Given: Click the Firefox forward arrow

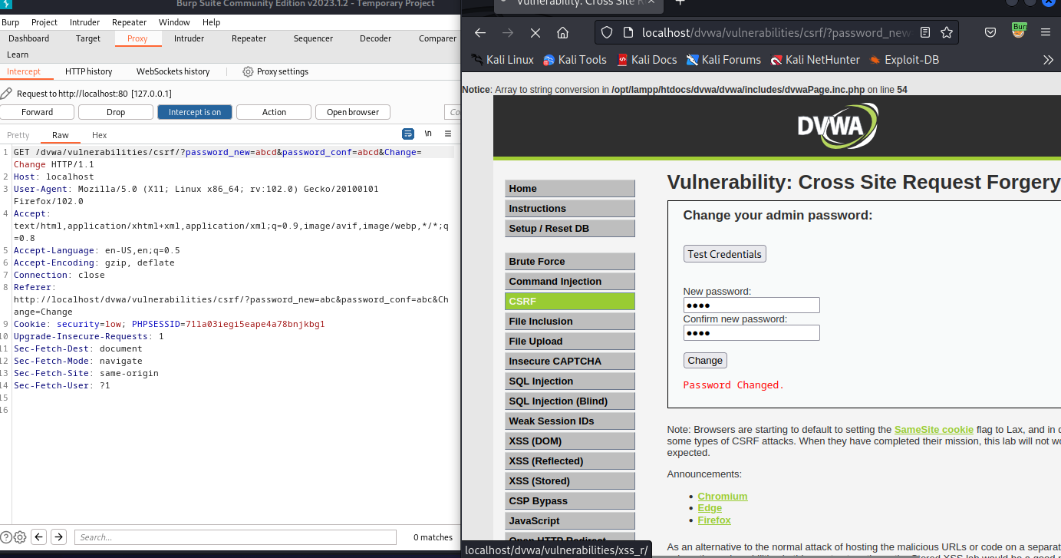Looking at the screenshot, I should 508,32.
